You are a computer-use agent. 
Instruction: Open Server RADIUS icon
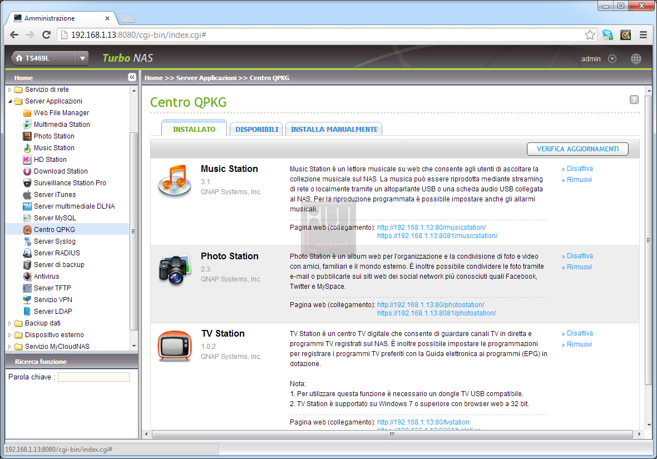click(x=27, y=253)
